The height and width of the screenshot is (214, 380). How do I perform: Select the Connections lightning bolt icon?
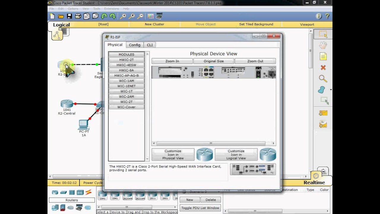point(88,192)
